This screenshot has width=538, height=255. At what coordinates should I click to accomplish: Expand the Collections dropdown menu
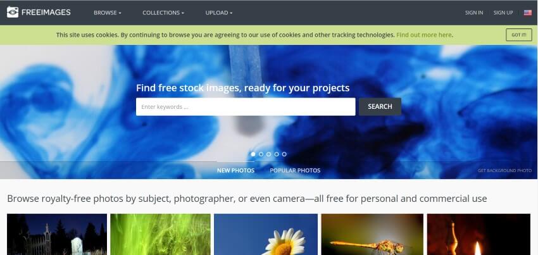coord(163,13)
